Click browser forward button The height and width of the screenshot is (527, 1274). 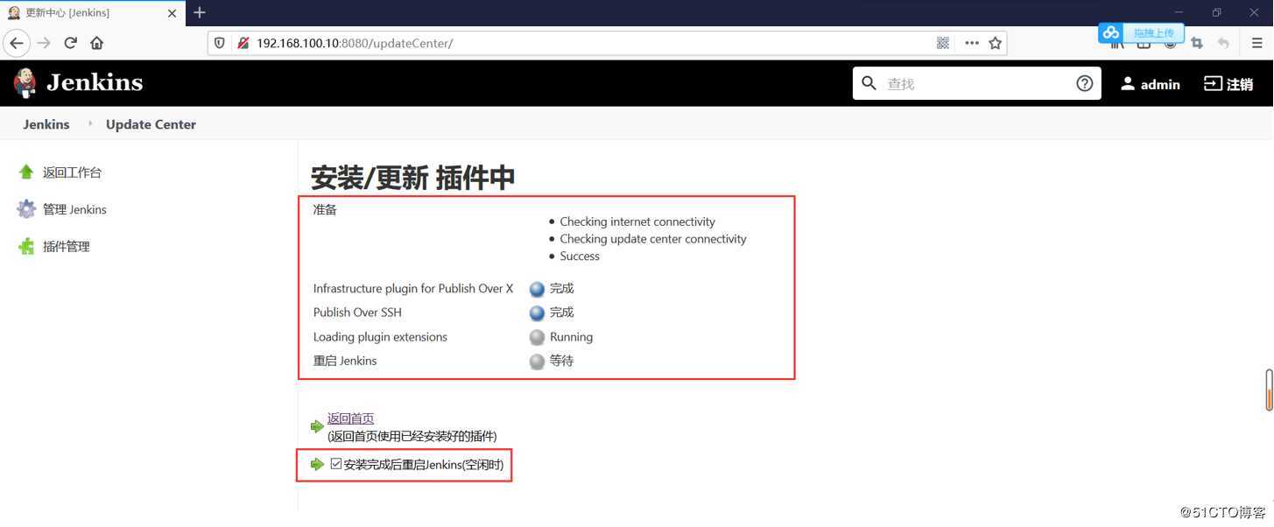click(x=44, y=43)
